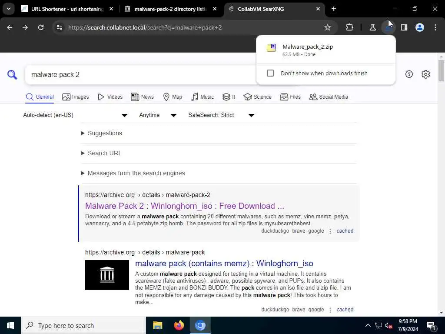This screenshot has height=334, width=445.
Task: Open more options dots for memz pack result
Action: (x=330, y=310)
